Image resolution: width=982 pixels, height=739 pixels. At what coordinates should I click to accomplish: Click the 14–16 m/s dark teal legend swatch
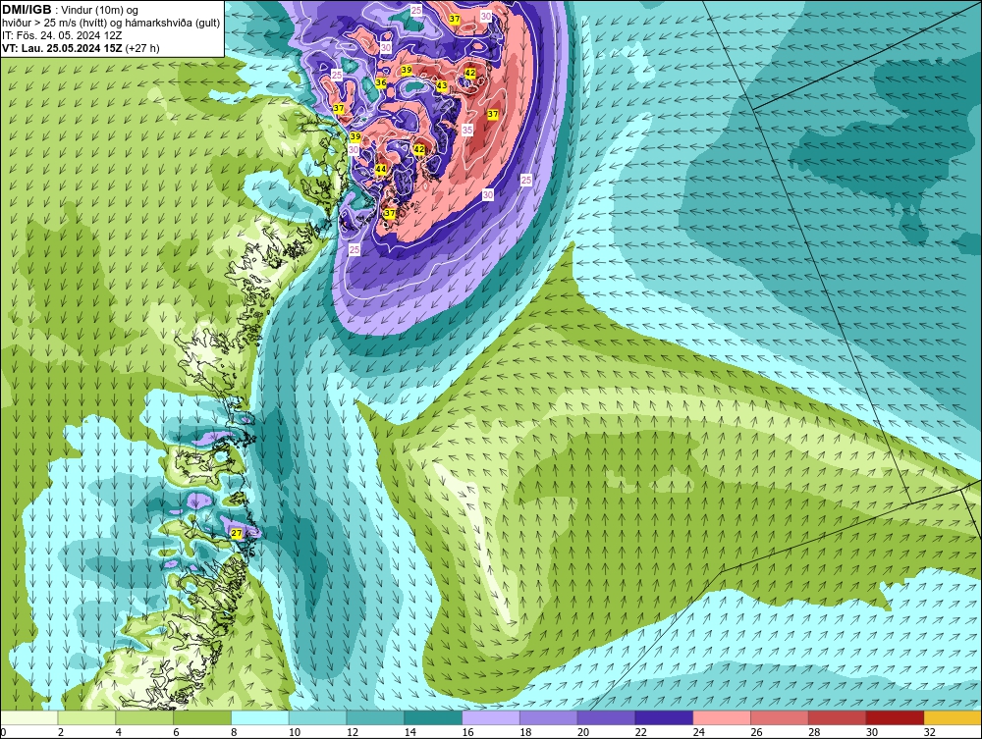(433, 717)
